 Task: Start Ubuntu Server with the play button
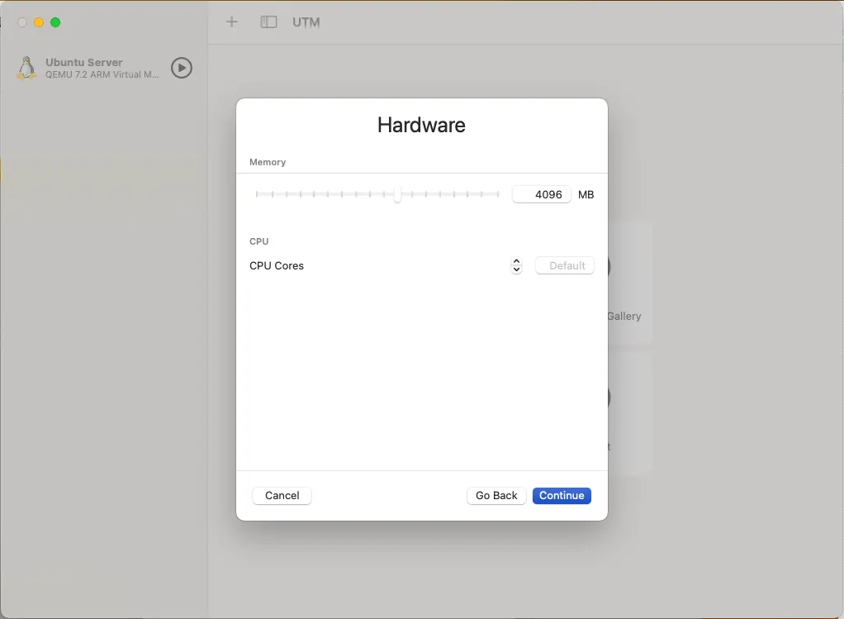pyautogui.click(x=182, y=68)
